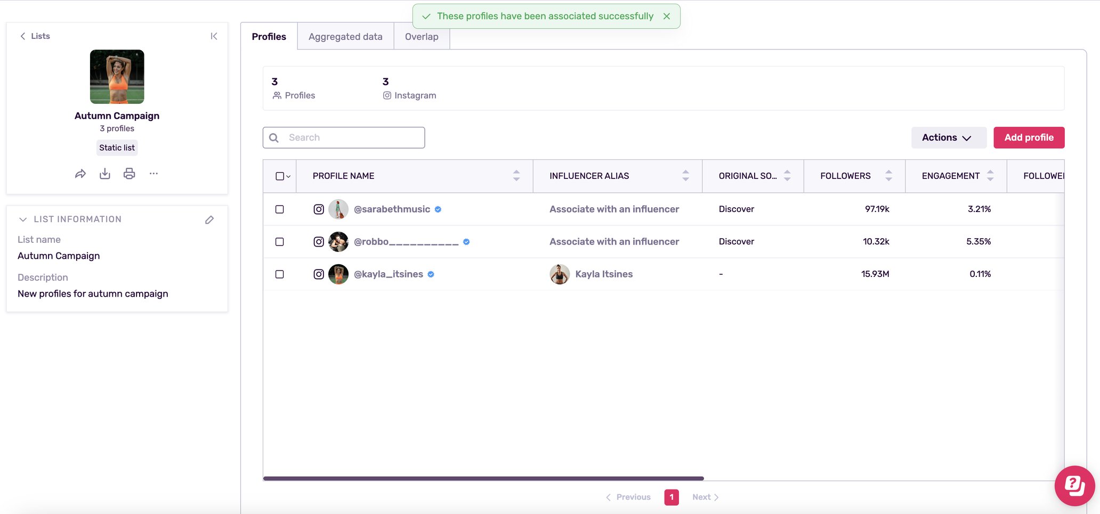
Task: Select the @robbo row checkbox
Action: (x=279, y=242)
